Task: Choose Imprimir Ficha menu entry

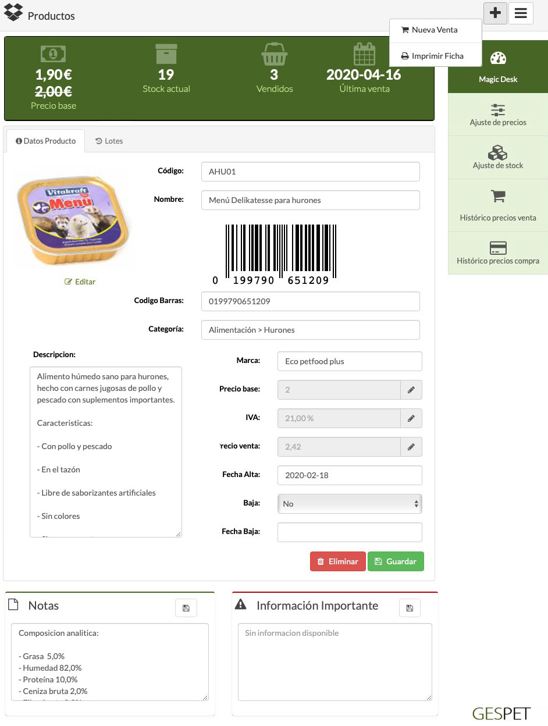Action: coord(437,56)
